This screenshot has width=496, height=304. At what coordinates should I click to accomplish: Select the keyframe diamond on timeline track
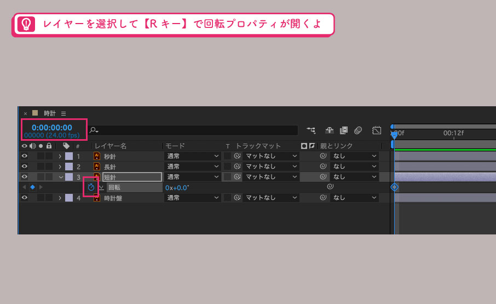coord(394,187)
